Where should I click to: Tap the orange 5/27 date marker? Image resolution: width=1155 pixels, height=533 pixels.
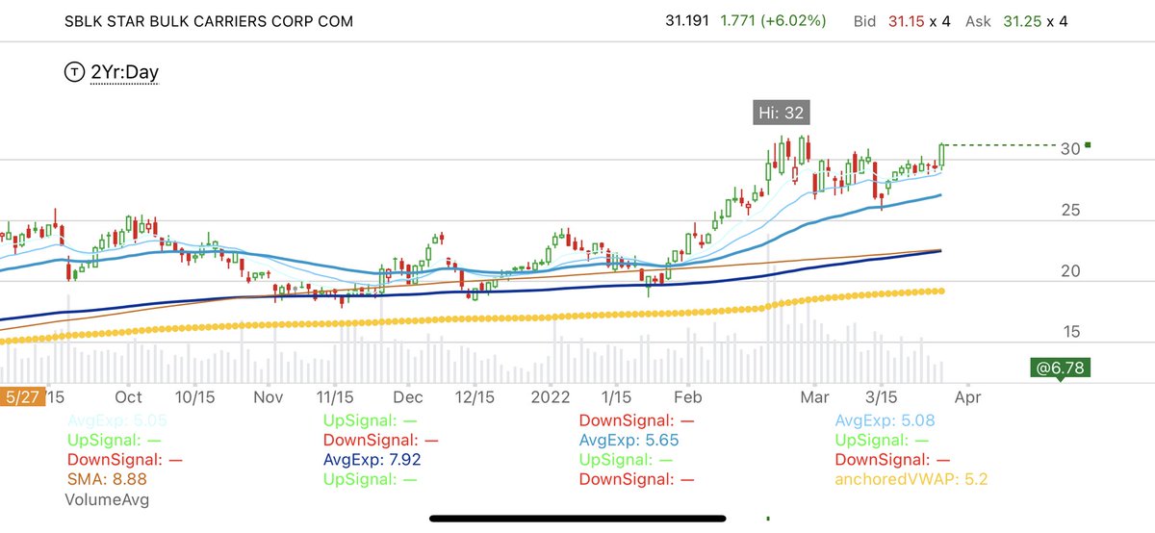pos(21,396)
